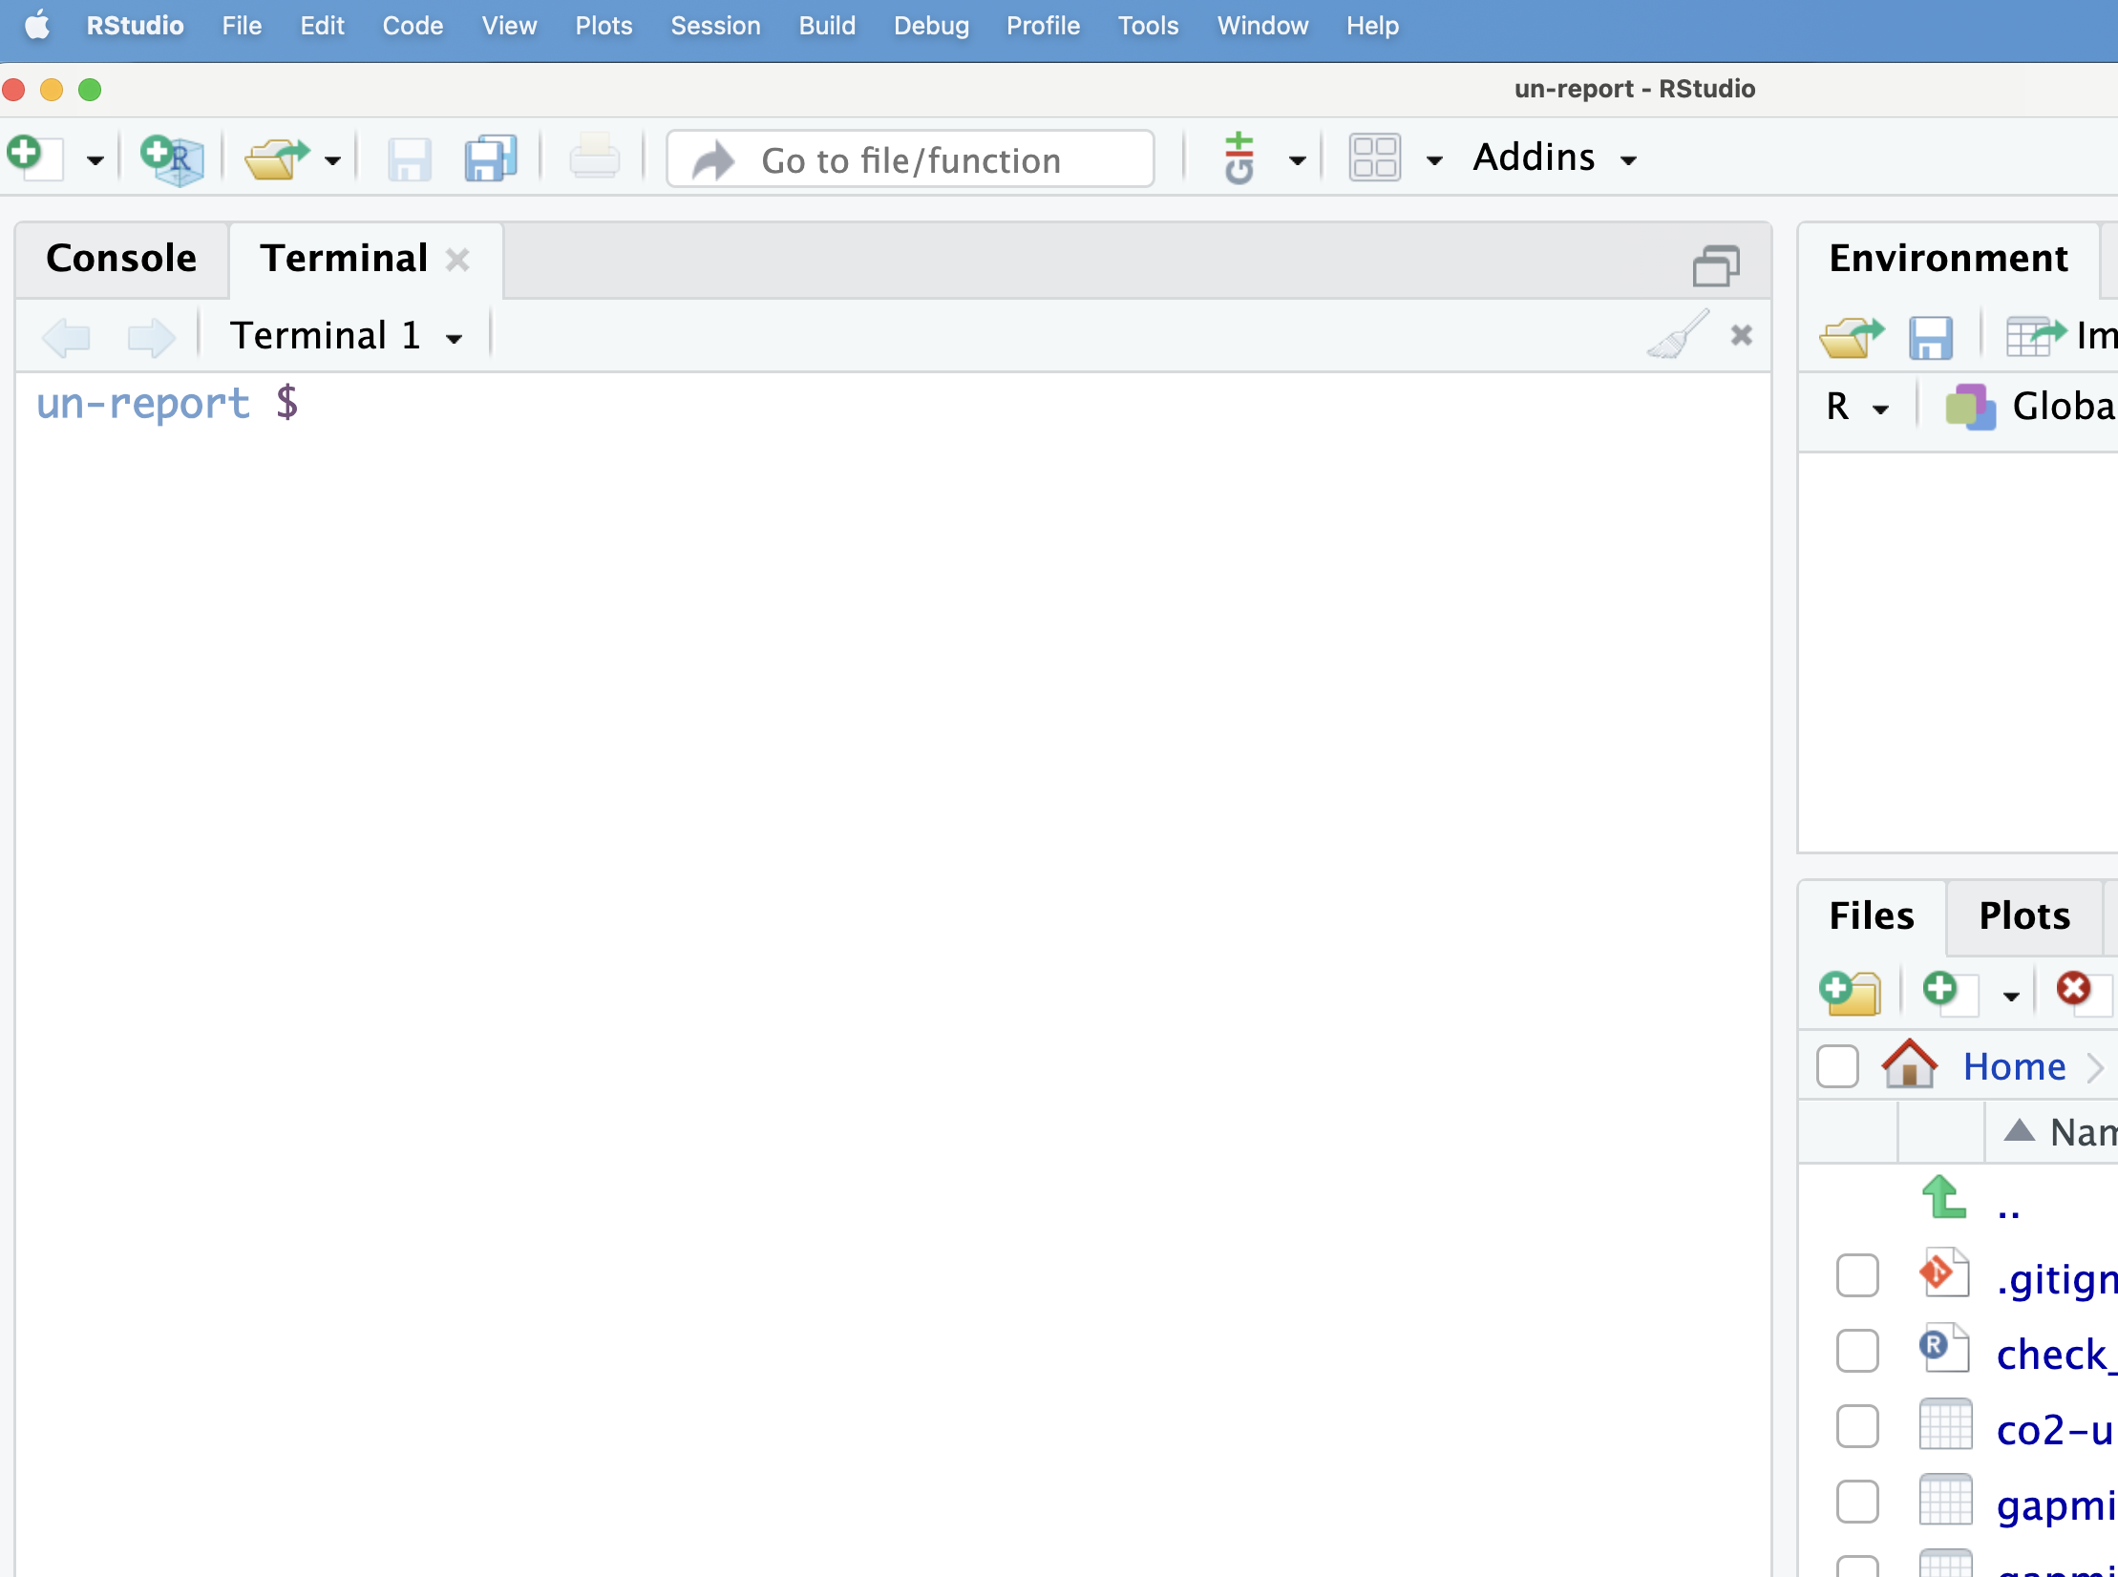Check the .gitignore file checkbox
Viewport: 2118px width, 1577px height.
click(x=1857, y=1275)
